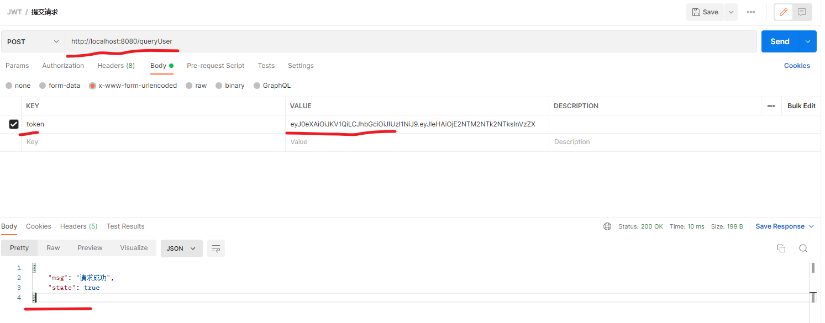Open the POST method dropdown

tap(33, 42)
